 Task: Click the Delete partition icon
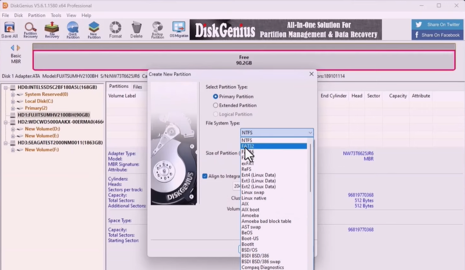(x=137, y=30)
